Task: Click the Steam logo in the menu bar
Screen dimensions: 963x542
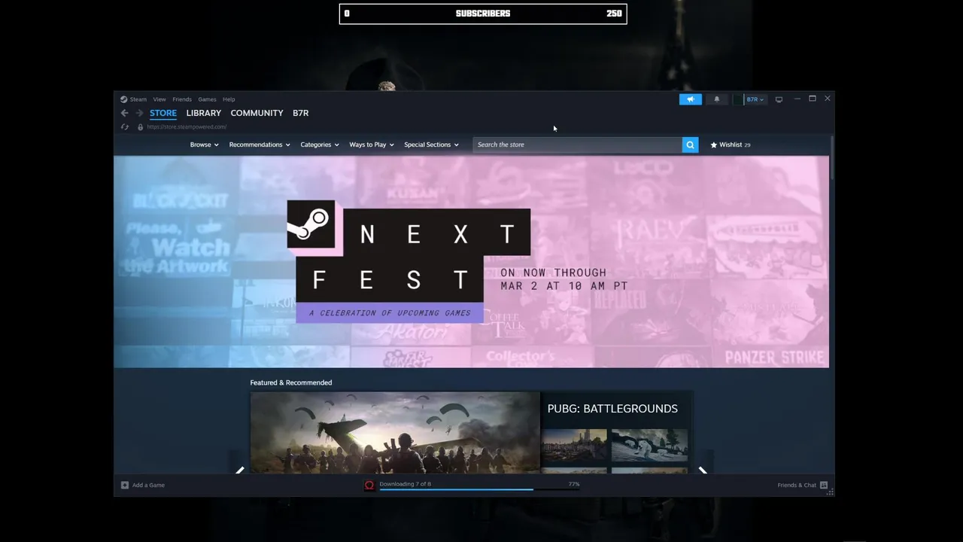Action: 124,99
